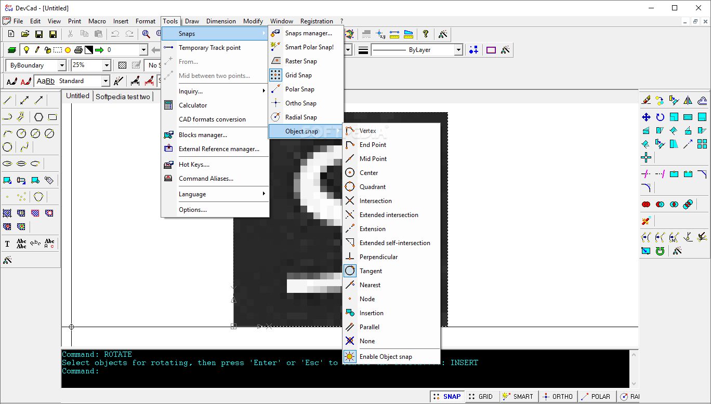Uncheck Grid Snap in Snaps submenu

(x=306, y=75)
